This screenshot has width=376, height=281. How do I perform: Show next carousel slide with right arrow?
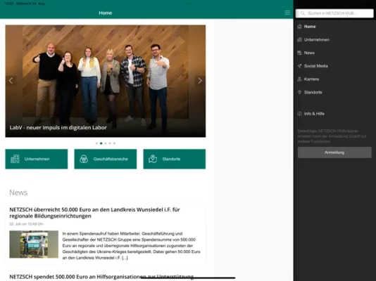[x=200, y=81]
